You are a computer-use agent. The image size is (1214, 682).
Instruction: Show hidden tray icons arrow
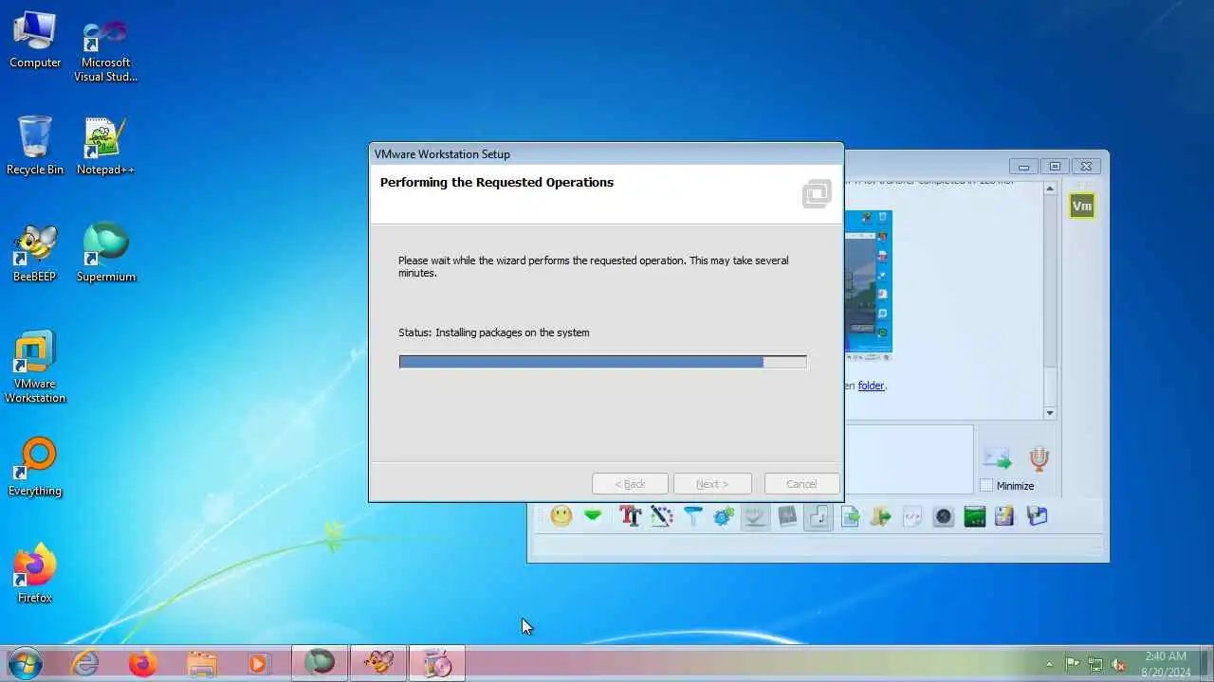[1049, 664]
